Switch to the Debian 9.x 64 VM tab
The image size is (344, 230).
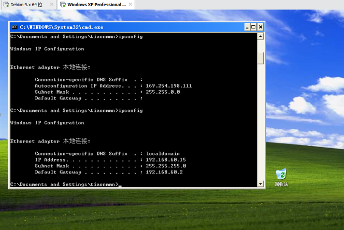tap(28, 5)
